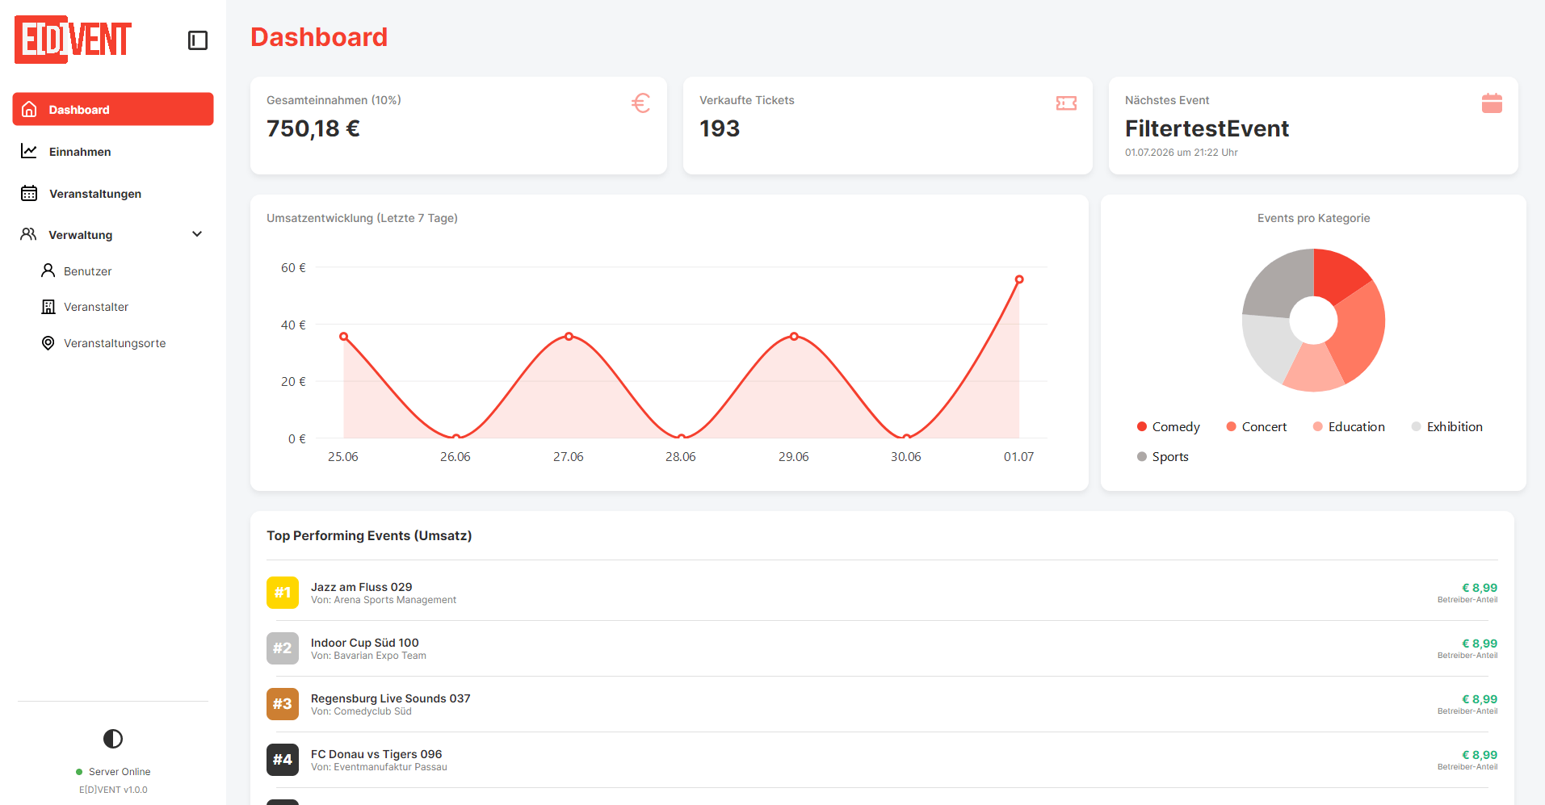The image size is (1545, 805).
Task: Click the calendar icon on Nächstes Event card
Action: coord(1492,103)
